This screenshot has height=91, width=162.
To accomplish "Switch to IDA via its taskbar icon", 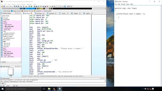I will 54,89.
